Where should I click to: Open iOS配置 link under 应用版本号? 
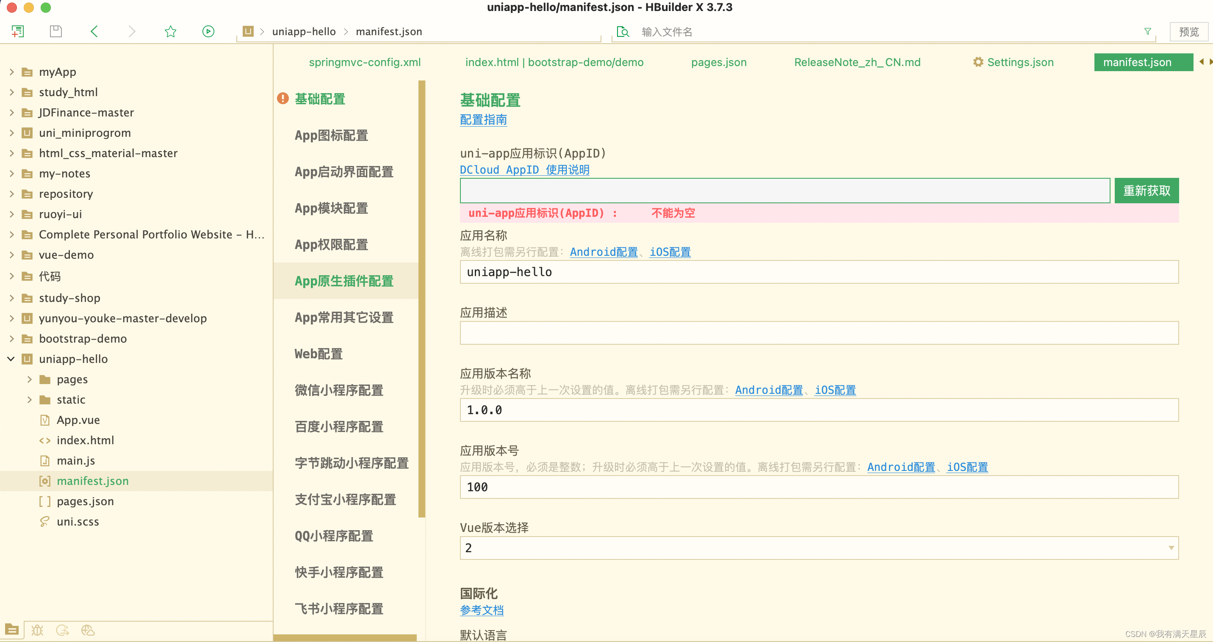(x=967, y=467)
